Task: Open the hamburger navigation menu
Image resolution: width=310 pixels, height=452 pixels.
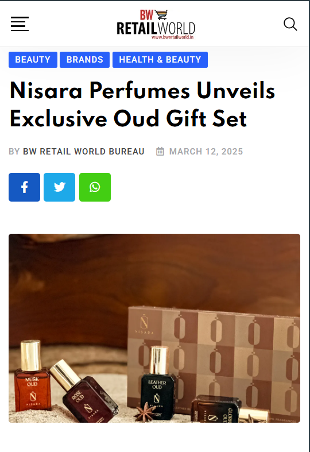Action: (20, 24)
